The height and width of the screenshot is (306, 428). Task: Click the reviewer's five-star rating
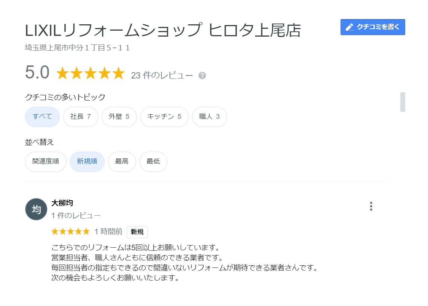(71, 232)
